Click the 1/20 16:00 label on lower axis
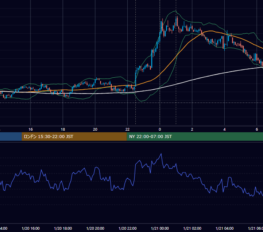Viewport: 263px width, 232px height. click(31, 228)
